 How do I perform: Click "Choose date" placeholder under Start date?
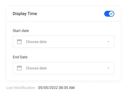36,42
